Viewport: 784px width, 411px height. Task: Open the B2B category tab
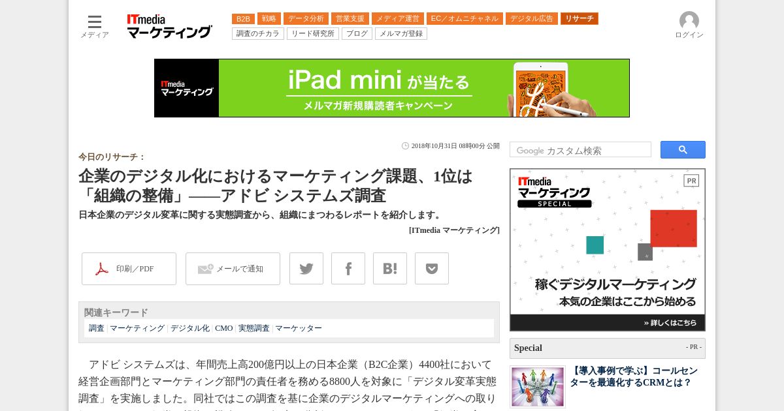tap(243, 19)
